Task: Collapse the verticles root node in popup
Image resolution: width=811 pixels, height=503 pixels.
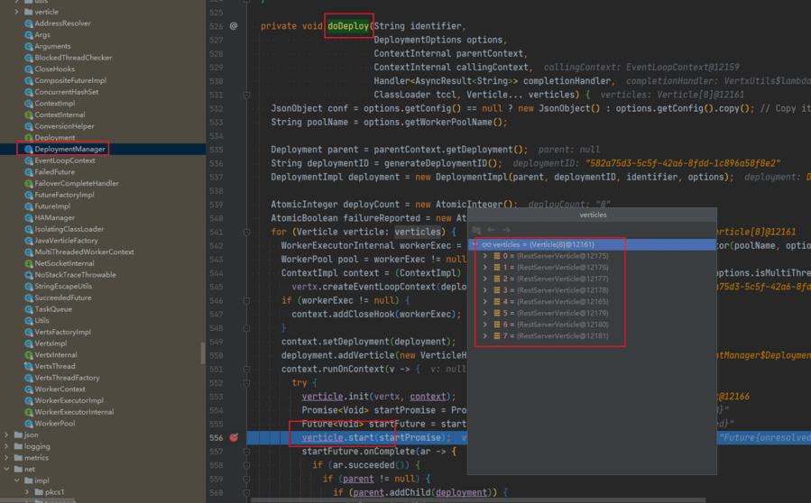Action: tap(475, 244)
